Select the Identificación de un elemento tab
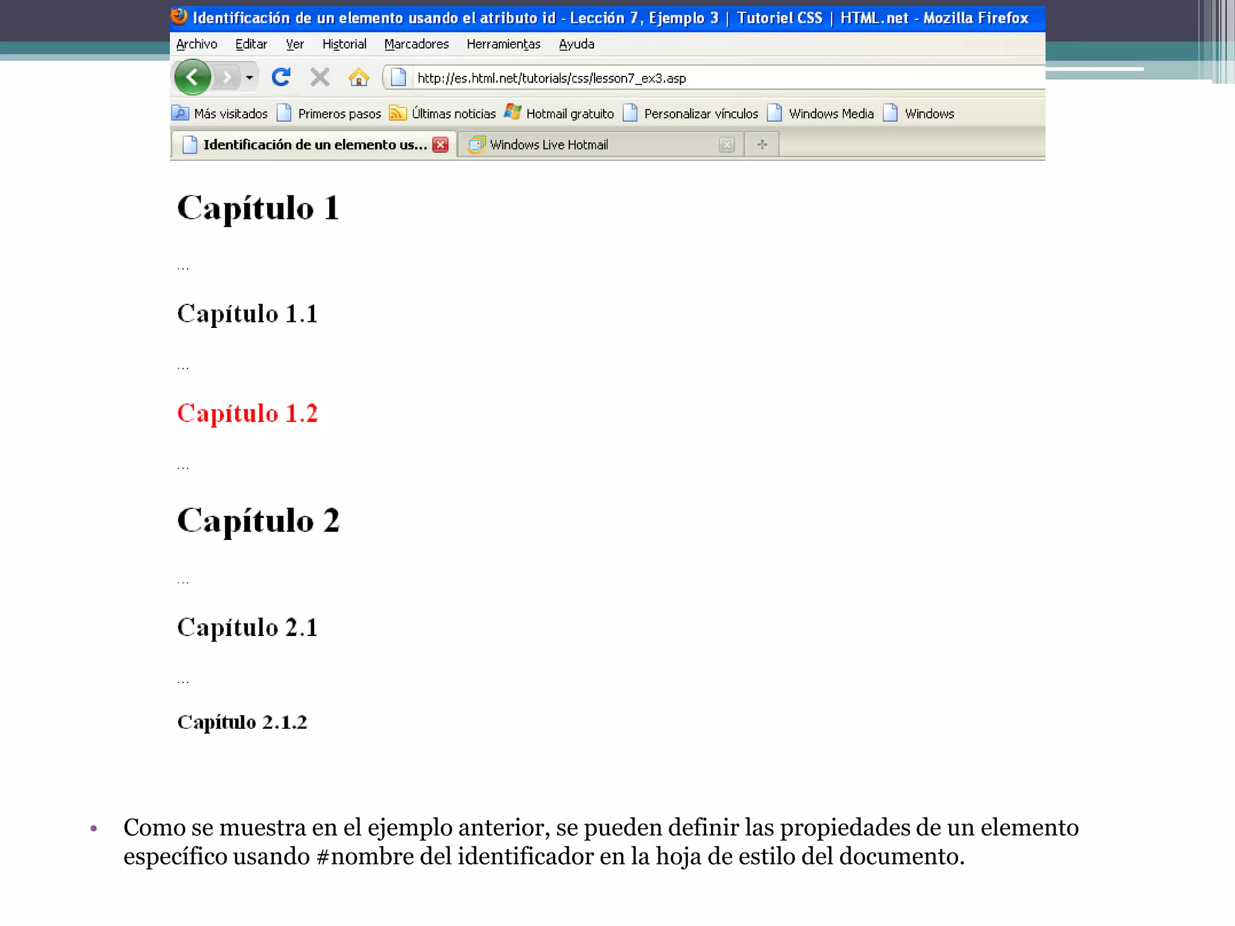This screenshot has width=1235, height=926. pos(313,145)
